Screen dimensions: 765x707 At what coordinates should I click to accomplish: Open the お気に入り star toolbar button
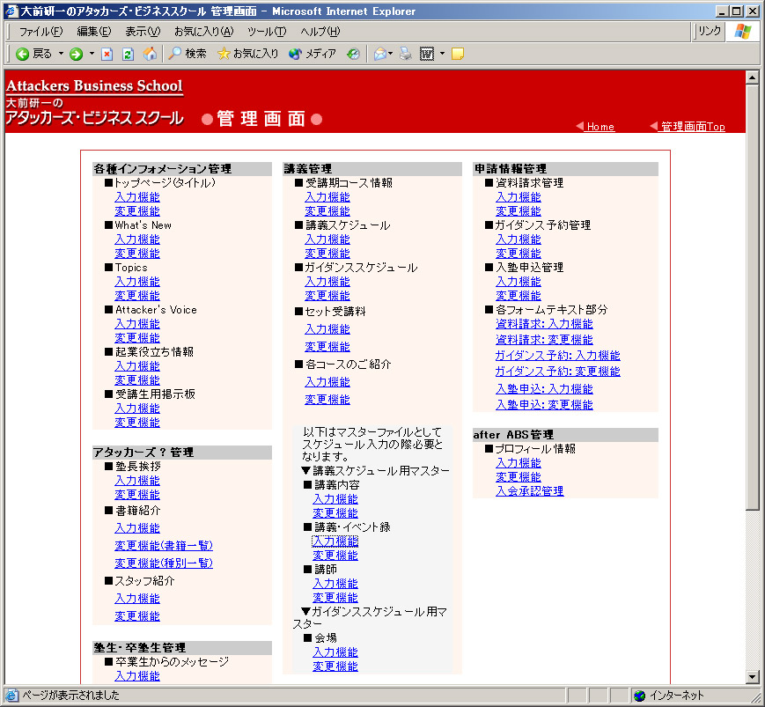pyautogui.click(x=248, y=54)
